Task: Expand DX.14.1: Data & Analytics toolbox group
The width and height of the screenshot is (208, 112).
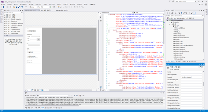Action: point(5,19)
